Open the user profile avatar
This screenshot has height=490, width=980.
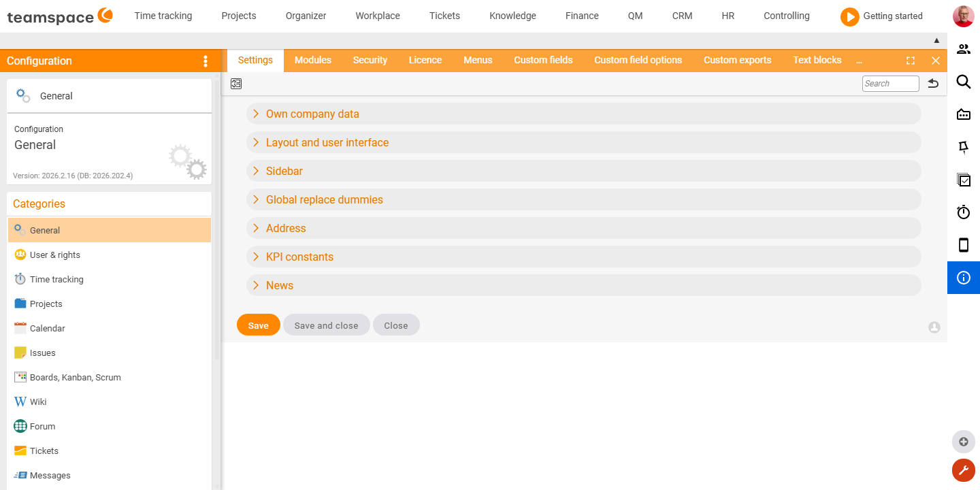pyautogui.click(x=963, y=16)
